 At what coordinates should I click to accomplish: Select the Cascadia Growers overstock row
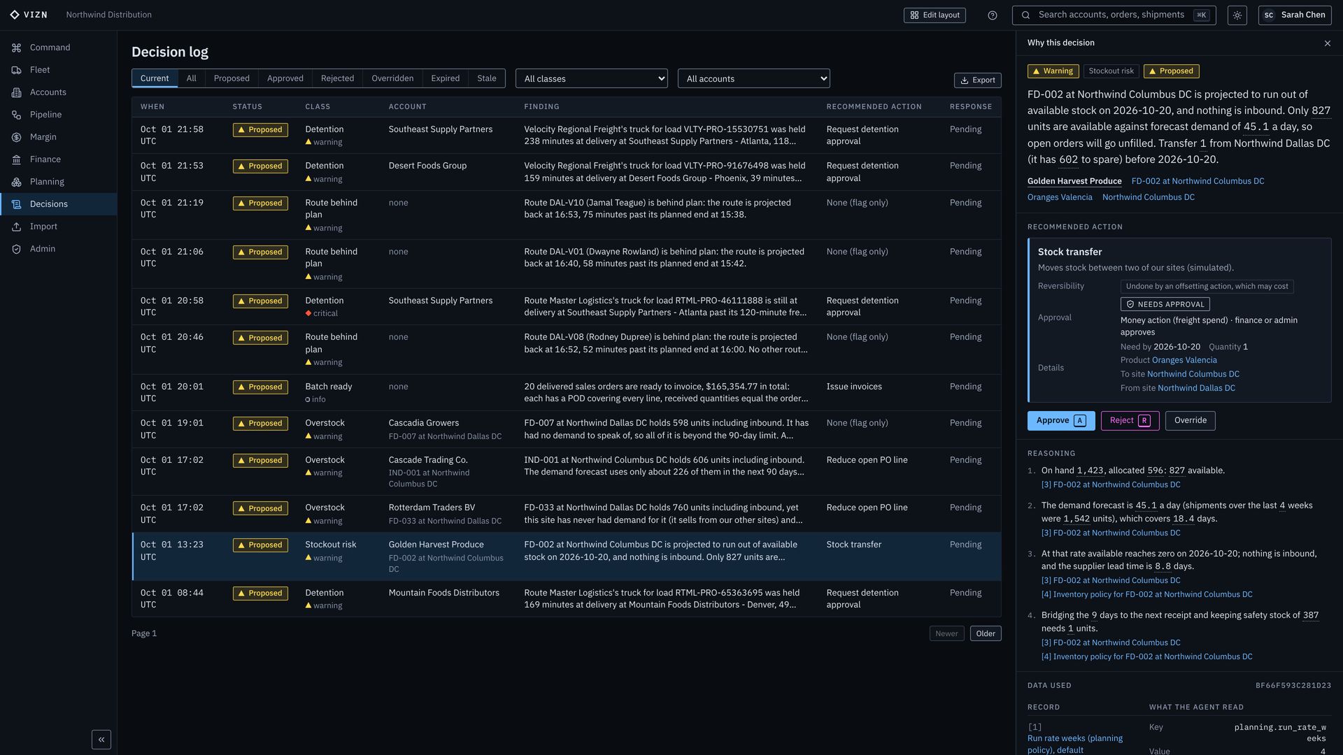click(x=566, y=429)
